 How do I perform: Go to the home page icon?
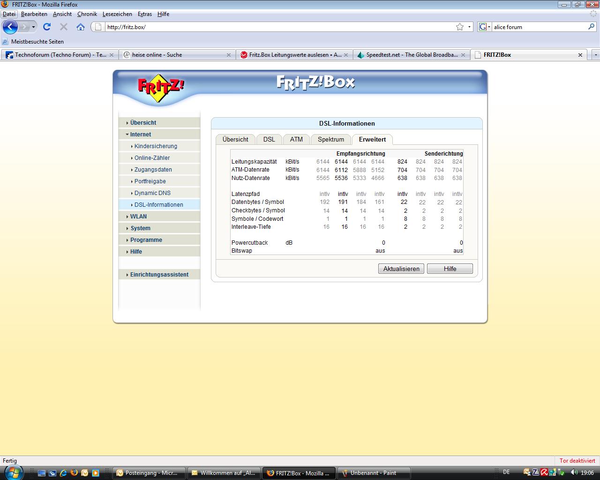(x=81, y=27)
